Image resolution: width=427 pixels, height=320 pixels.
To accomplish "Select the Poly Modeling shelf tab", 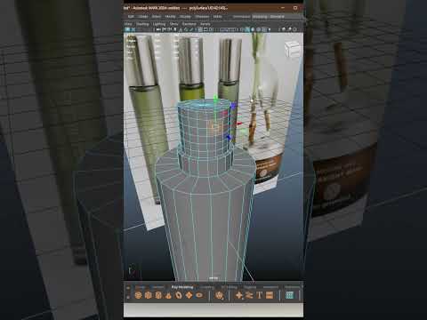I will [x=182, y=287].
